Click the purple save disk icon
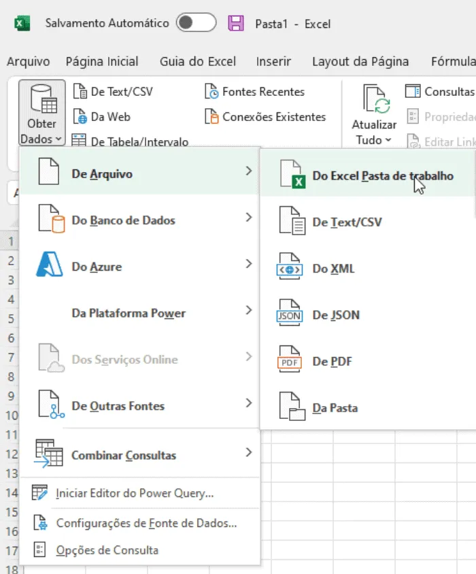The image size is (476, 574). 236,23
